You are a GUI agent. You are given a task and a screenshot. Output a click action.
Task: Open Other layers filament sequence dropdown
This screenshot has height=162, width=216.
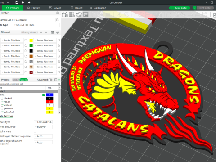43,142
